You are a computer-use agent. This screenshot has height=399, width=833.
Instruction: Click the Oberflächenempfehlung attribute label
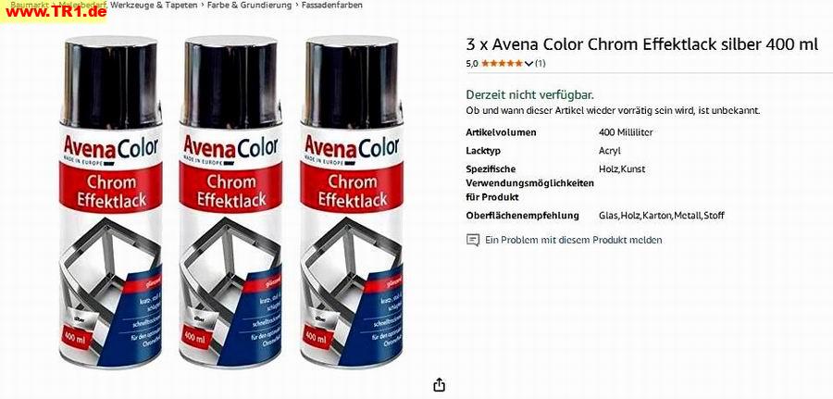[x=522, y=216]
